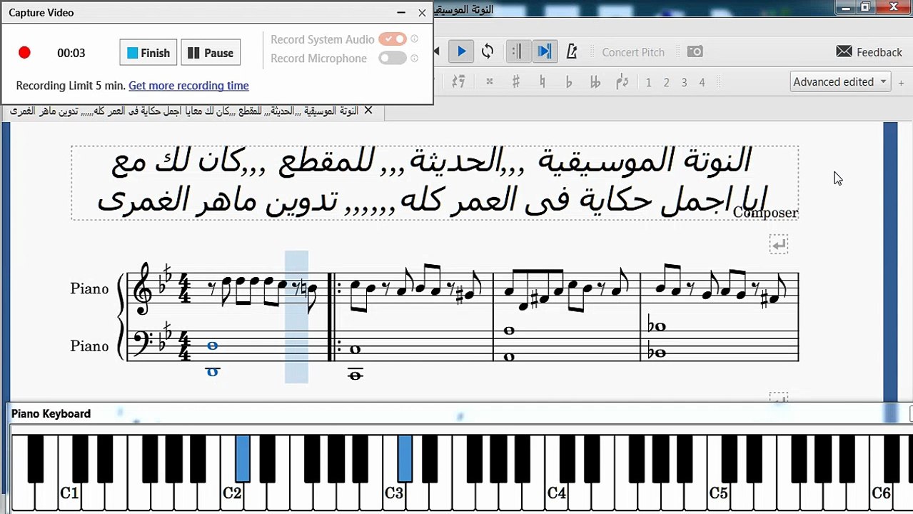Image resolution: width=913 pixels, height=514 pixels.
Task: Select voice 4
Action: click(x=702, y=83)
